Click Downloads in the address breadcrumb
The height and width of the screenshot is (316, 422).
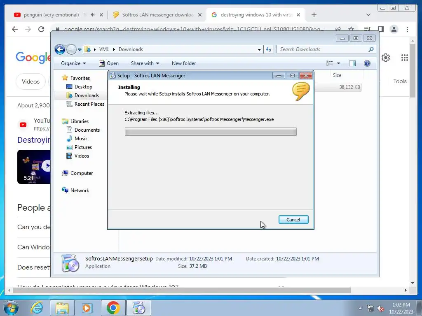tap(131, 49)
